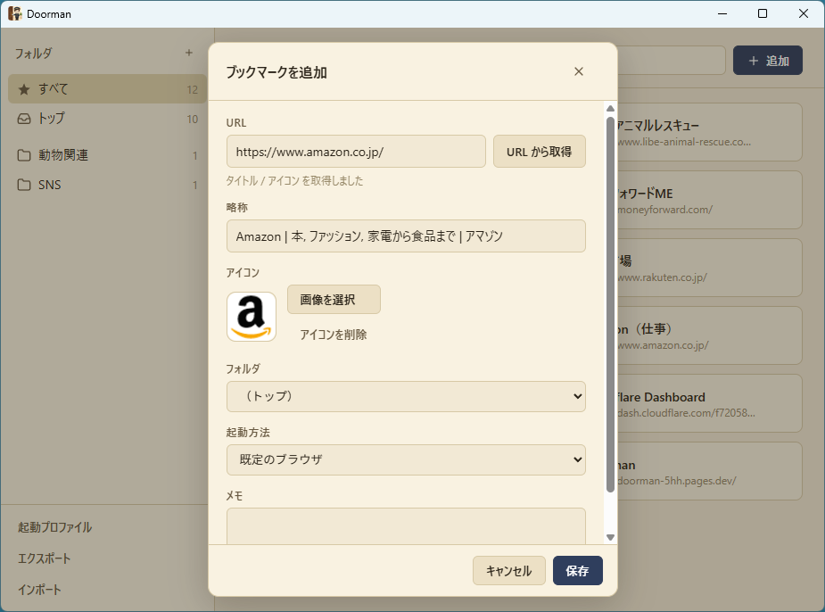Click inside the メモ text field
This screenshot has width=825, height=612.
point(406,526)
